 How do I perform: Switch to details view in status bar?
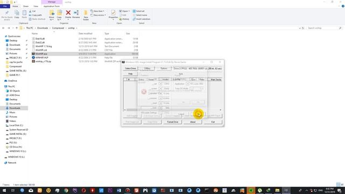pyautogui.click(x=338, y=184)
